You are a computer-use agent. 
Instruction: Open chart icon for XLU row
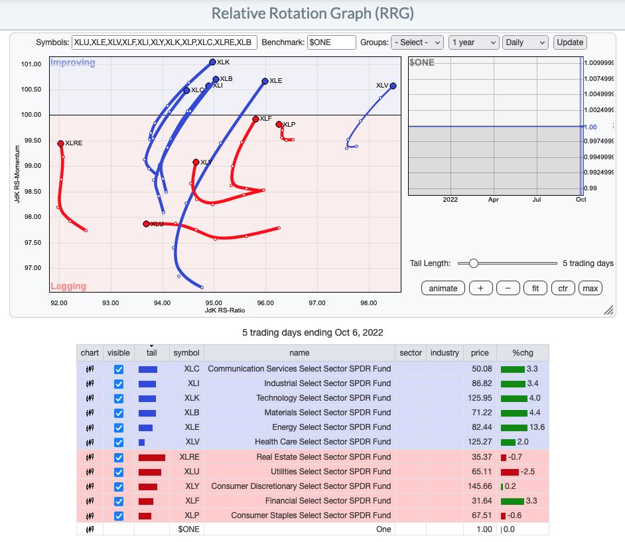coord(90,472)
